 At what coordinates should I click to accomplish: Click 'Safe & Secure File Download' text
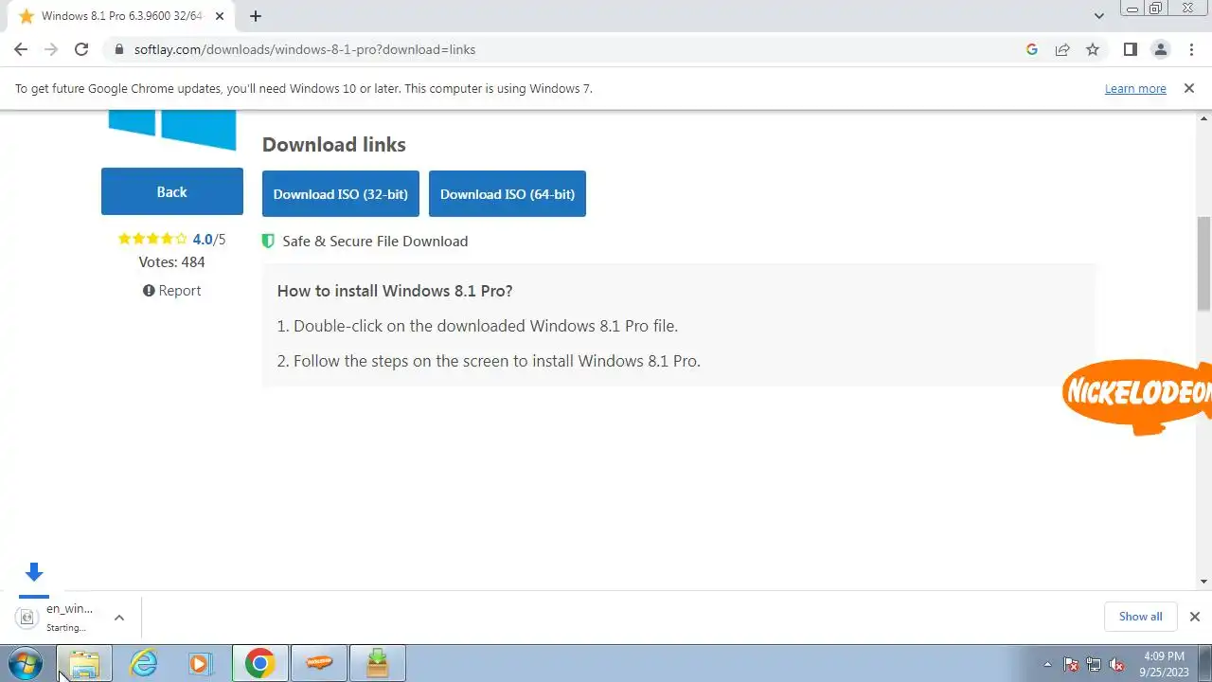[375, 241]
